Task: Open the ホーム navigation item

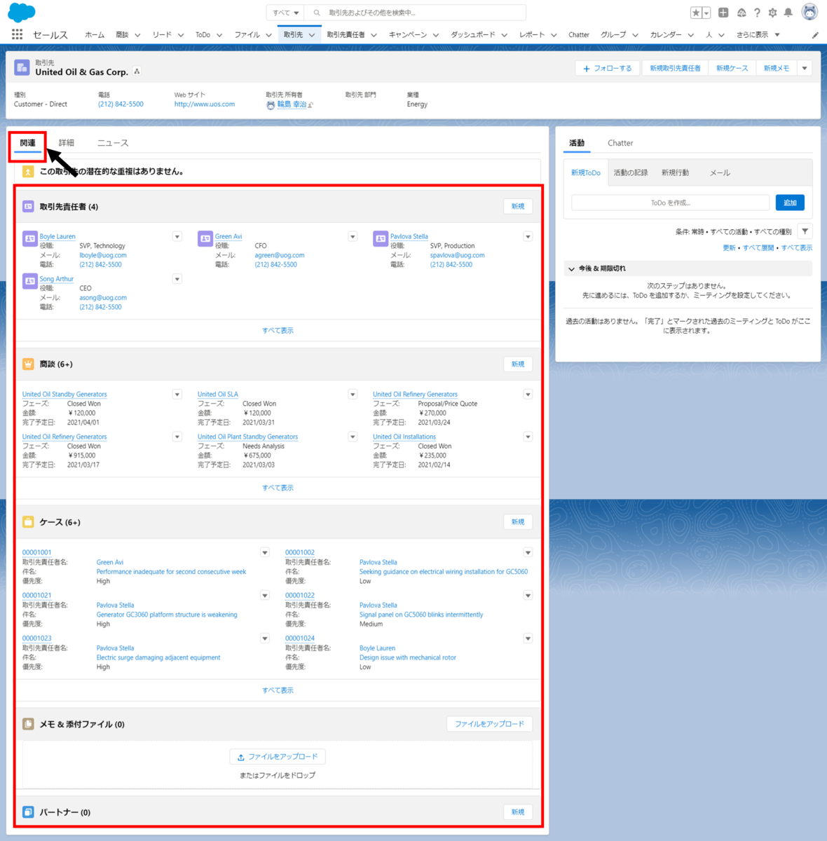Action: tap(95, 35)
